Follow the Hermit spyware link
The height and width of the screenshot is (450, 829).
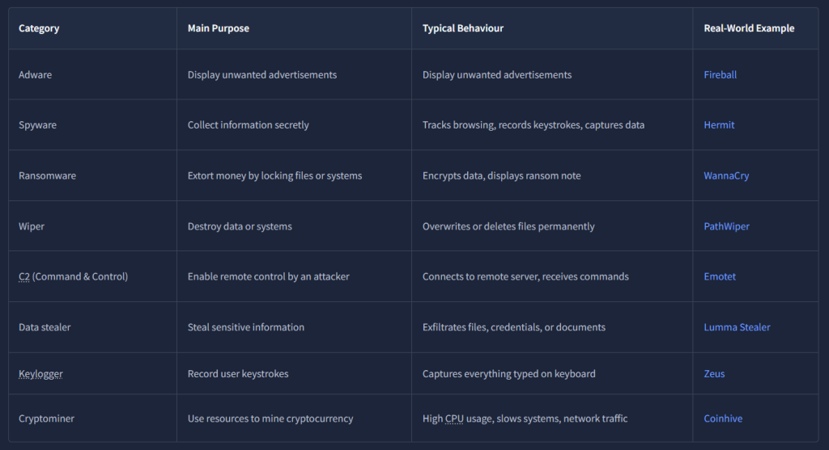(719, 125)
